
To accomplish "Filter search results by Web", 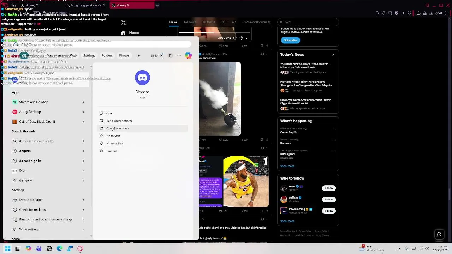I will (73, 55).
